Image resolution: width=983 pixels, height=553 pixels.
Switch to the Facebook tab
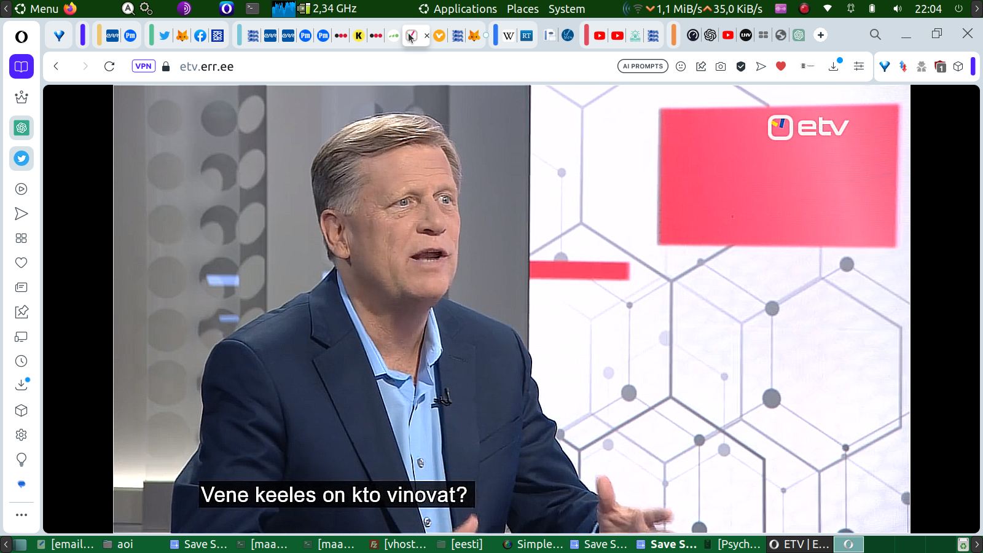[200, 36]
